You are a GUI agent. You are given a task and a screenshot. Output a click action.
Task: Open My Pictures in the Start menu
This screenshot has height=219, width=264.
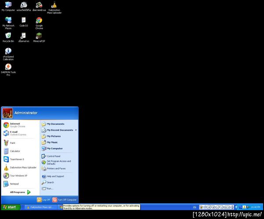pyautogui.click(x=59, y=136)
